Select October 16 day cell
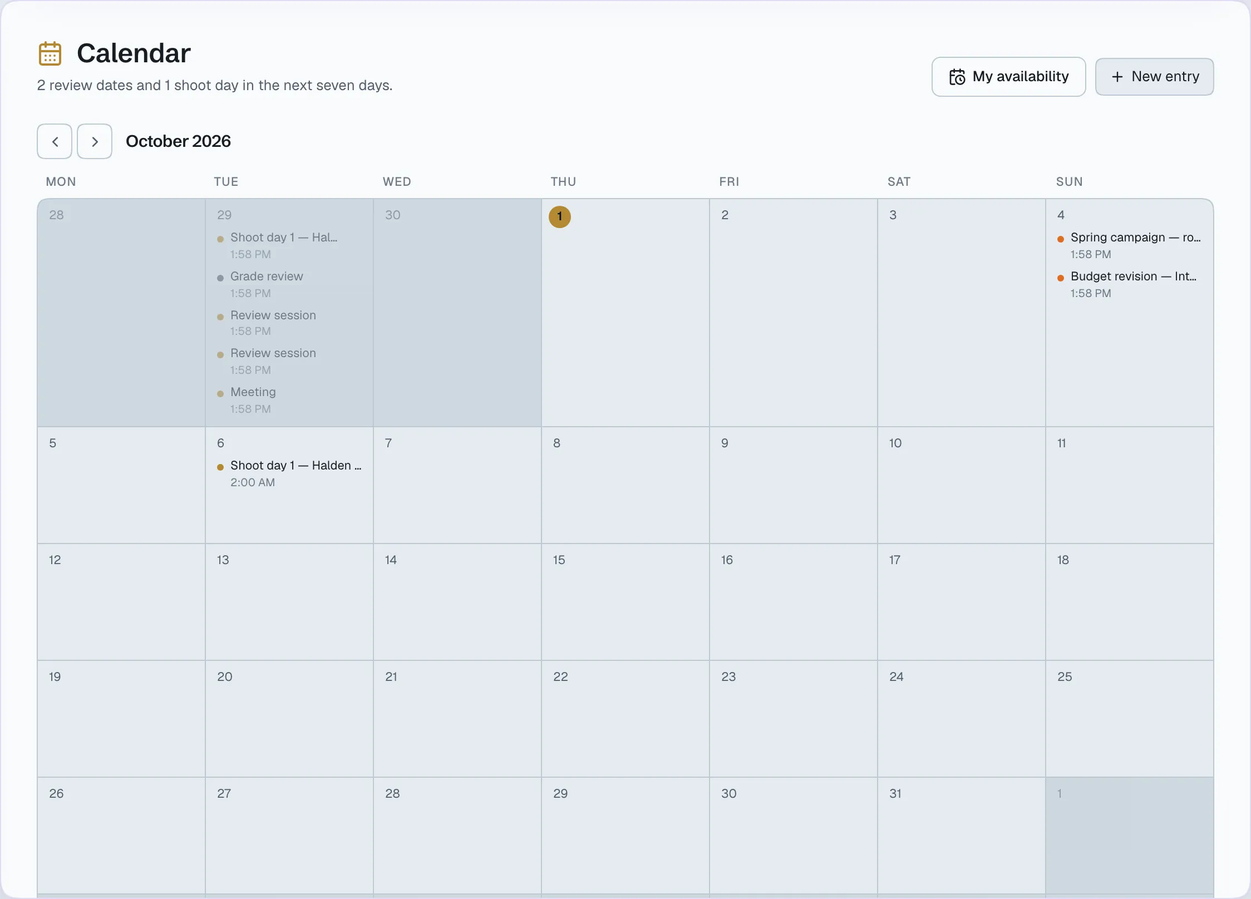The image size is (1251, 899). [794, 602]
